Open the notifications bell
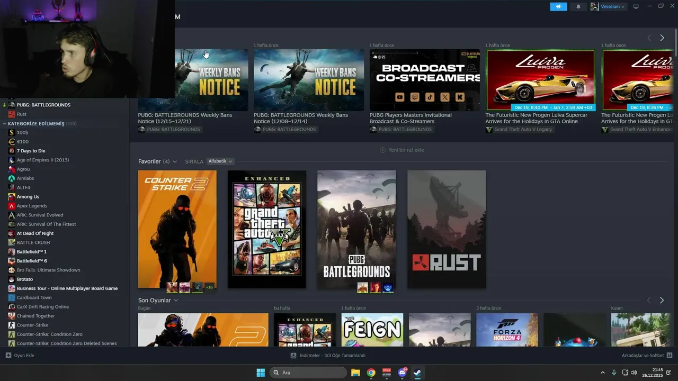The image size is (678, 381). click(578, 7)
